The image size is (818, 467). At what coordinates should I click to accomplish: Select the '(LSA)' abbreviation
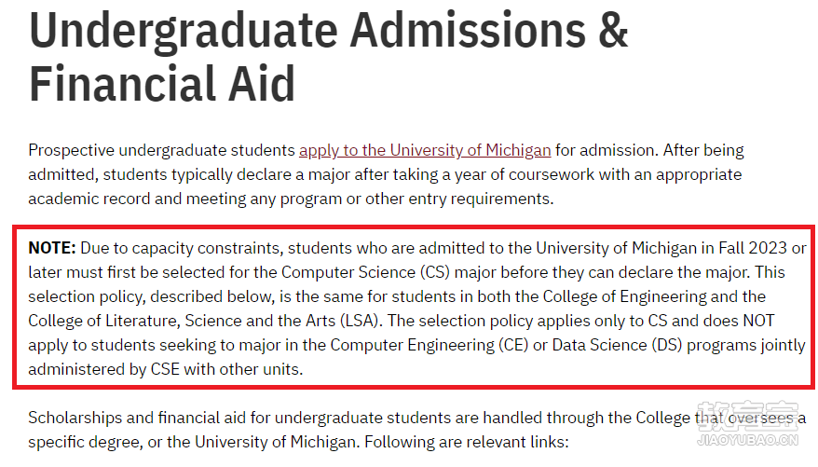point(361,321)
